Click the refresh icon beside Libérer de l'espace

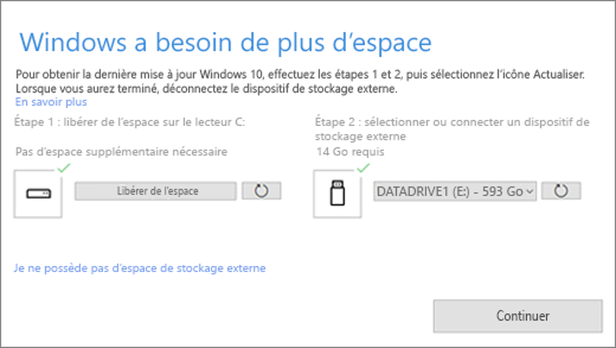[261, 191]
